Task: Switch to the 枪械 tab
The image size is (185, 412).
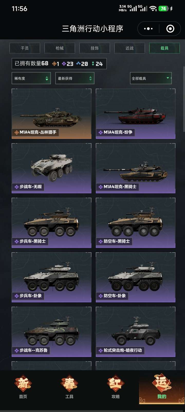Action: pos(60,48)
